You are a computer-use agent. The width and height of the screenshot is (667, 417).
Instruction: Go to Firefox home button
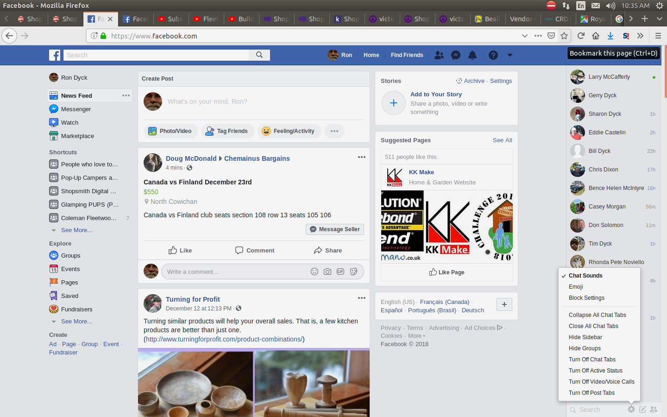click(x=596, y=36)
